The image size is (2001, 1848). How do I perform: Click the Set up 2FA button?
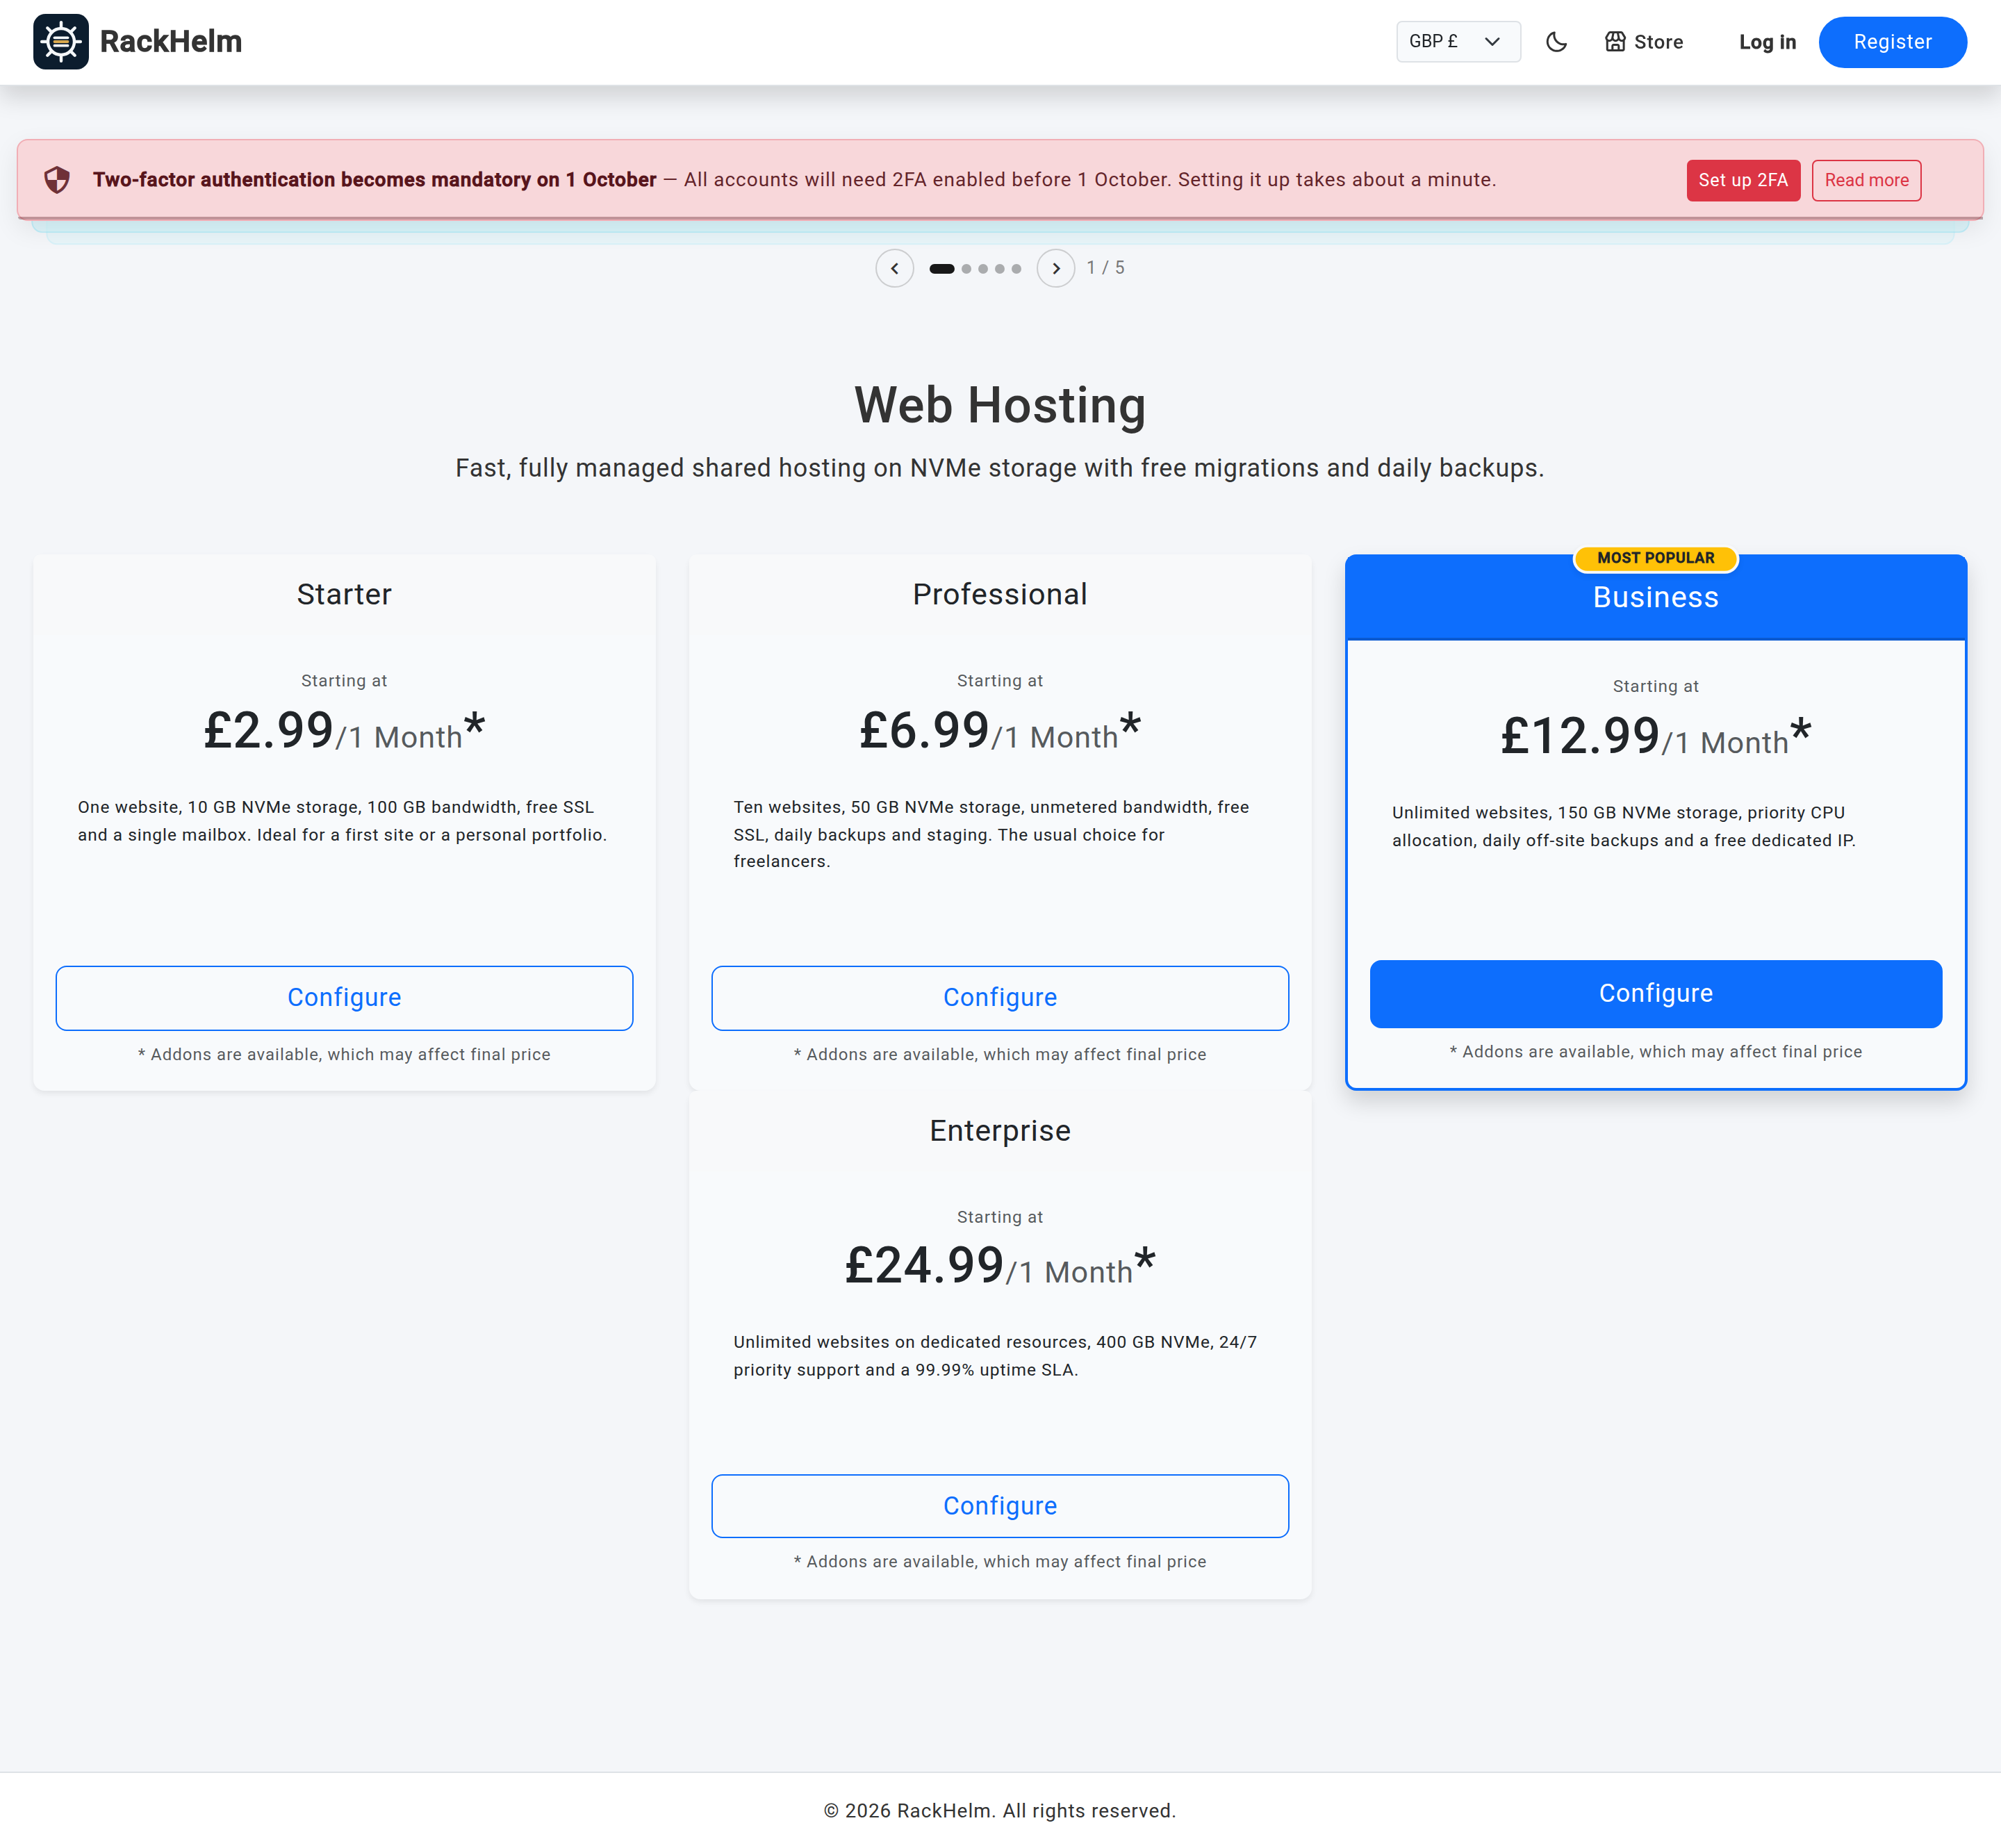pos(1743,180)
